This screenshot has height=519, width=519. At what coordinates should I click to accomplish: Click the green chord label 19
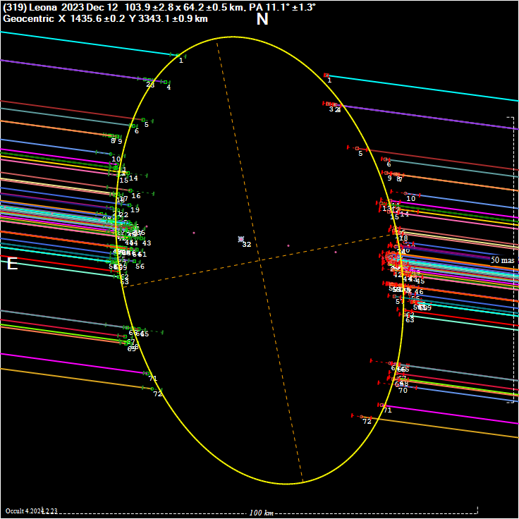pos(135,210)
